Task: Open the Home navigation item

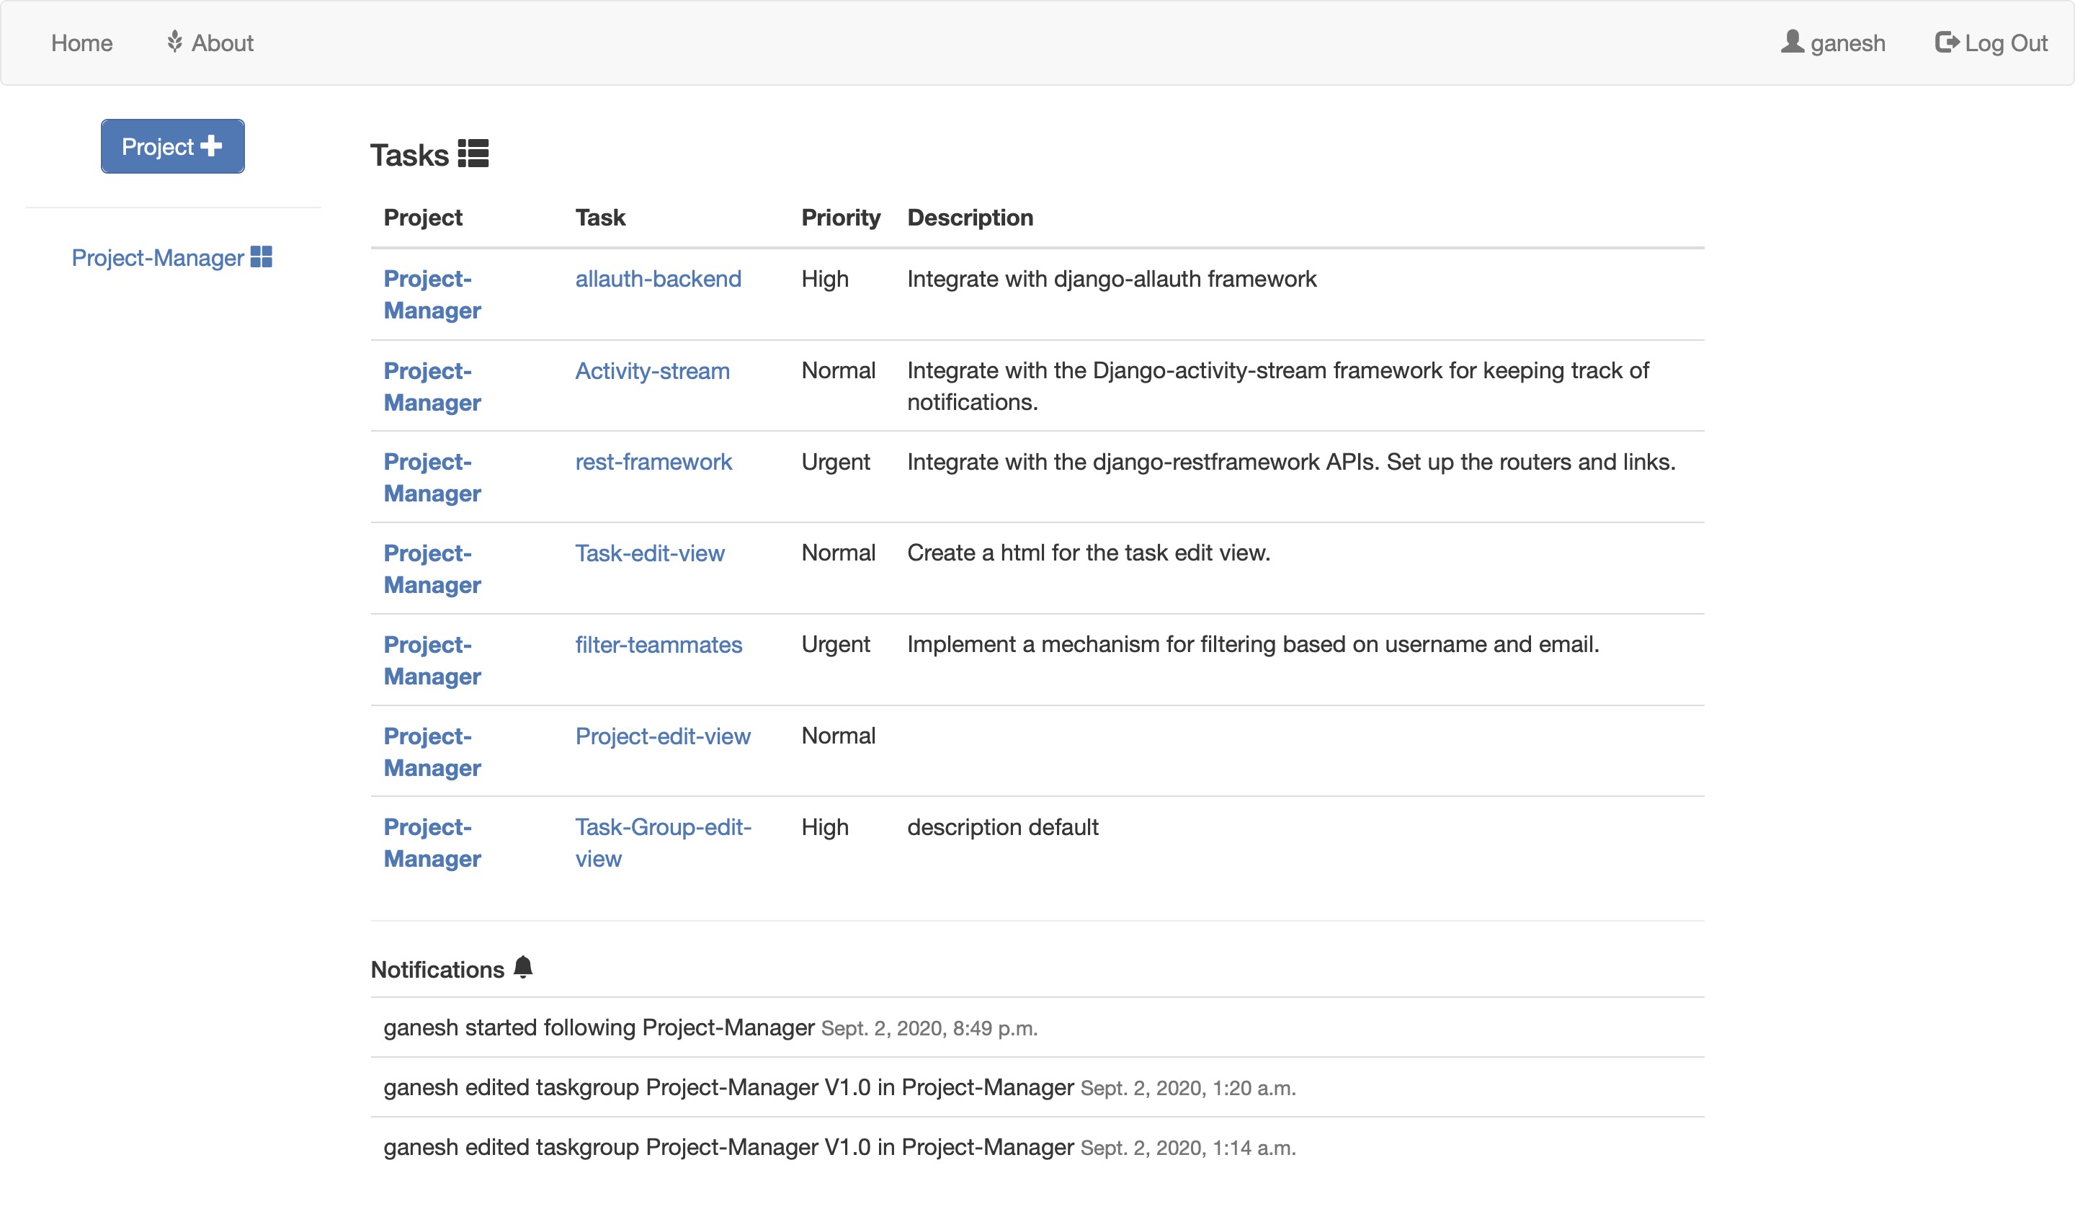Action: pyautogui.click(x=81, y=43)
